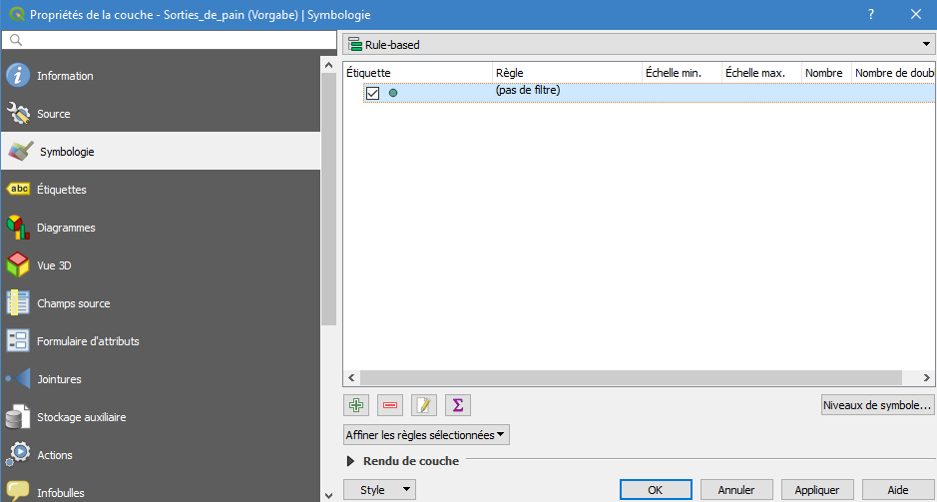Sort rules by the Règle column header

pyautogui.click(x=566, y=73)
